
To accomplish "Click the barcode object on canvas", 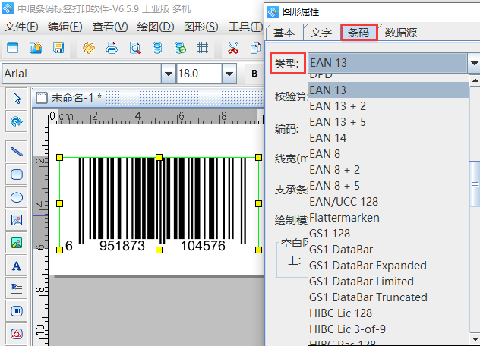I will click(159, 203).
